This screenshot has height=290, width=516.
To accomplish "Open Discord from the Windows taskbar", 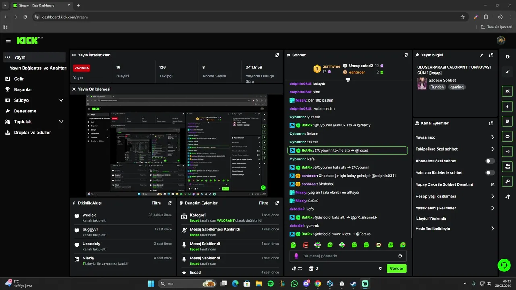I will (306, 284).
